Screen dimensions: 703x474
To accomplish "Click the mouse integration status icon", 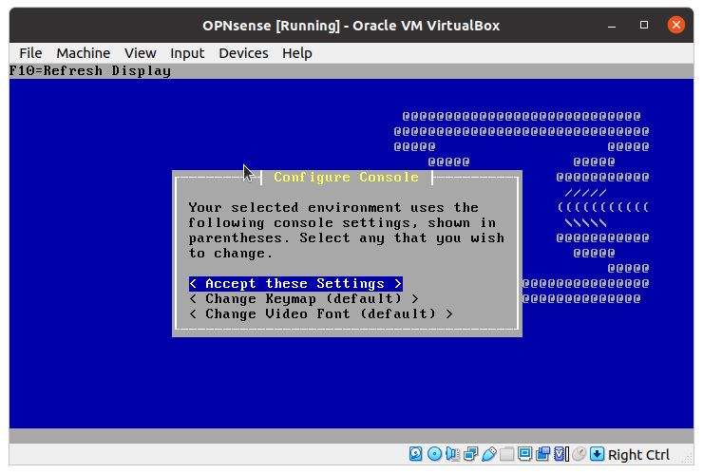I will (x=579, y=454).
